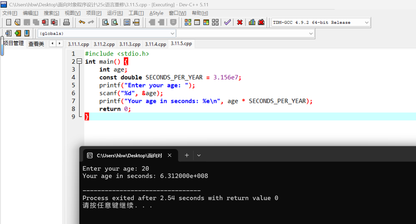
Task: Click the grayed Unindent arrow icon
Action: (152, 22)
